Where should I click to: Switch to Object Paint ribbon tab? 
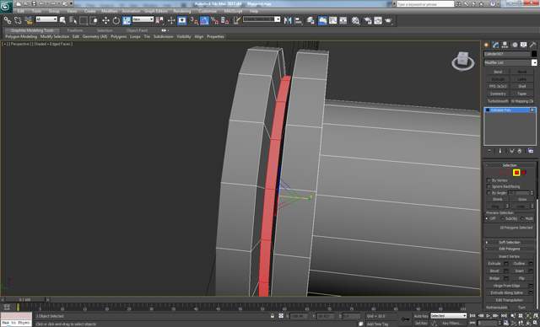tap(137, 30)
